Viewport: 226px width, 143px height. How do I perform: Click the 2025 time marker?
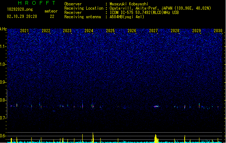tap(110, 31)
